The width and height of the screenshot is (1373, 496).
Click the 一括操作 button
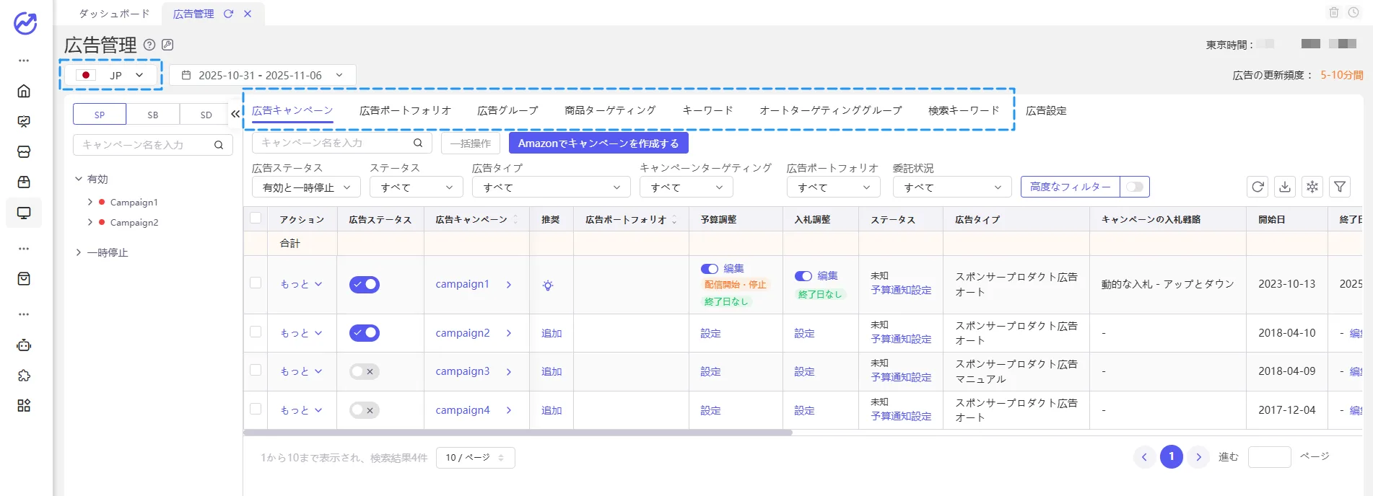click(471, 143)
